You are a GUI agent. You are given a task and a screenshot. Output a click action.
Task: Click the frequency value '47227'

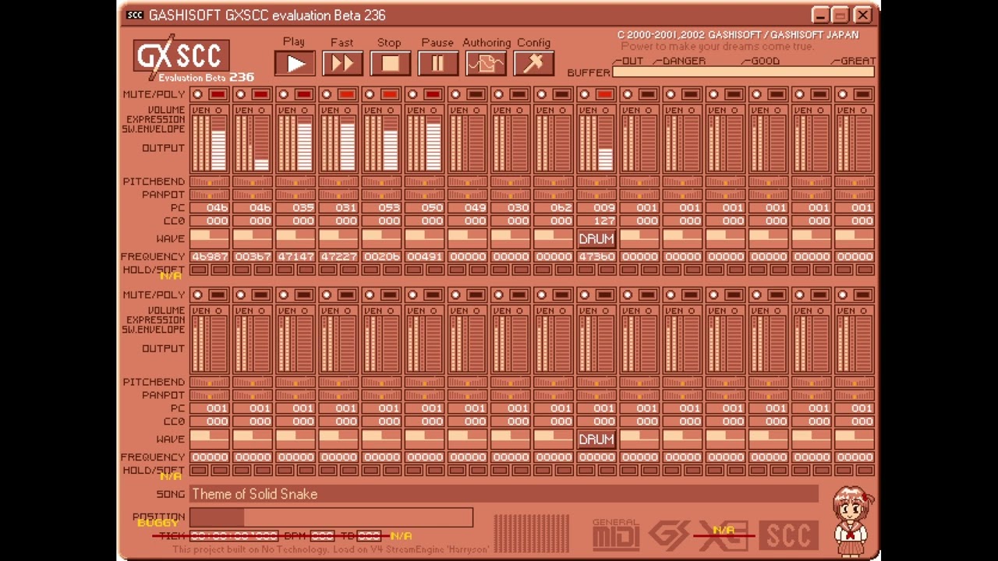338,256
